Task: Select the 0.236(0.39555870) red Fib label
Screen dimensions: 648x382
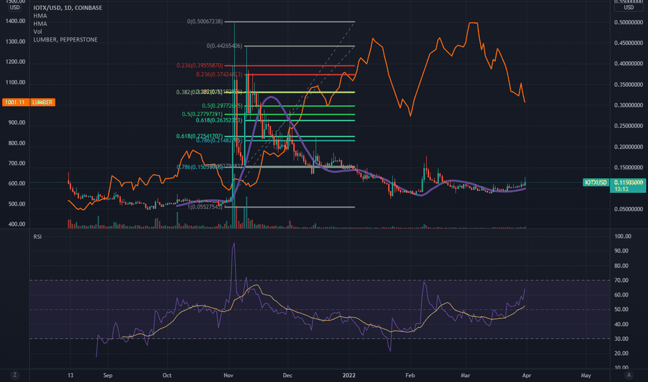Action: coord(200,66)
